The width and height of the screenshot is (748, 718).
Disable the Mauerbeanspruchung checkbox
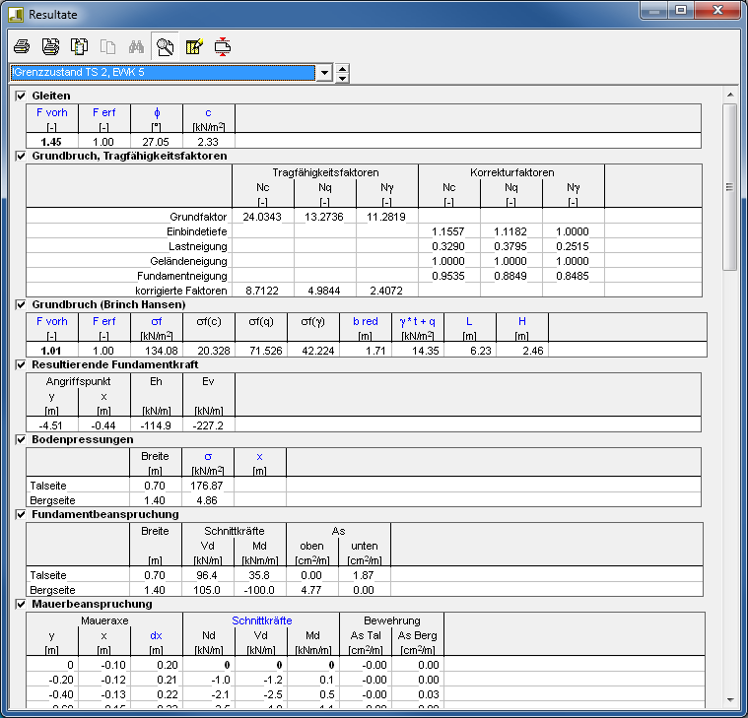point(21,604)
